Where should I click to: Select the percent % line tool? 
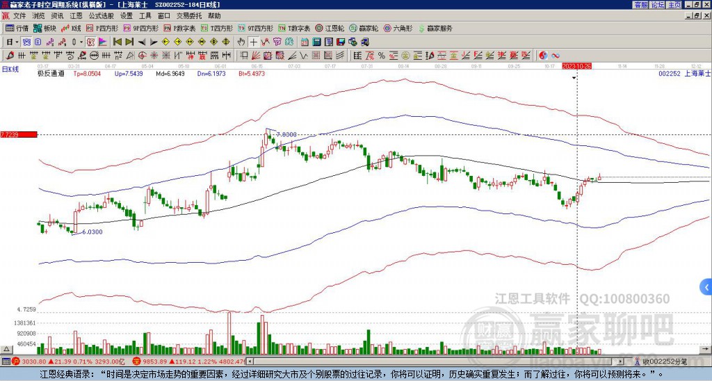click(x=382, y=56)
